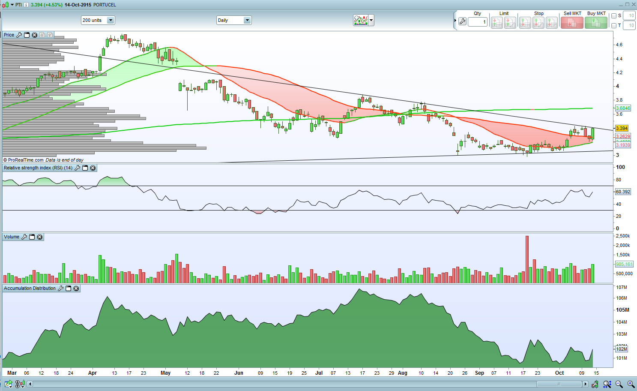The image size is (637, 391).
Task: Click the 14-Oct-2015 date in title
Action: click(x=78, y=5)
